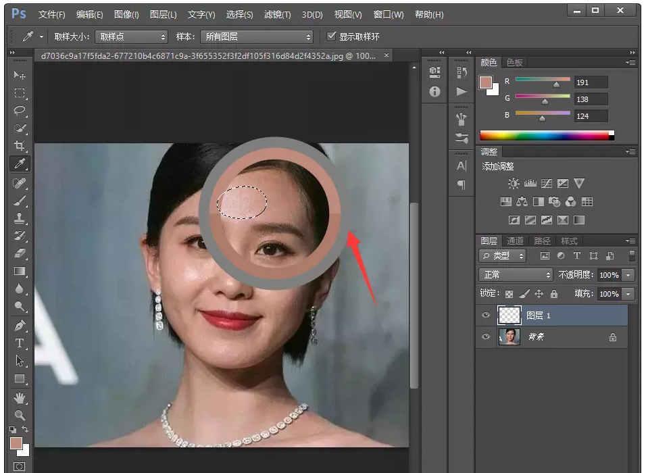
Task: Switch to the 色板 tab
Action: [514, 62]
